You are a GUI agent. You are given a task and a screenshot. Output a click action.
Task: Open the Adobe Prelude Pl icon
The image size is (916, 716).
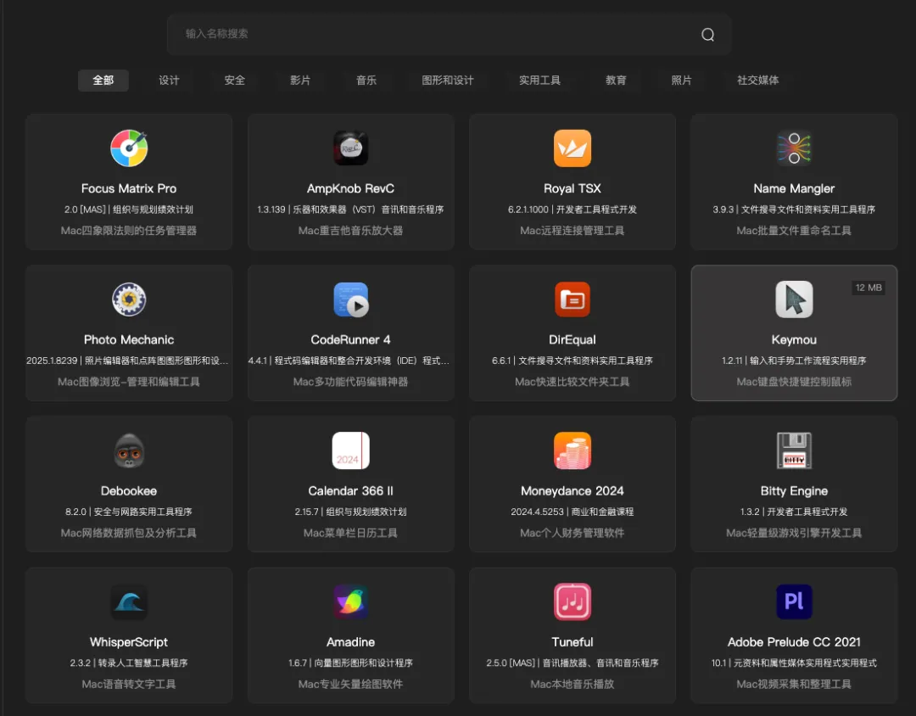pos(794,602)
